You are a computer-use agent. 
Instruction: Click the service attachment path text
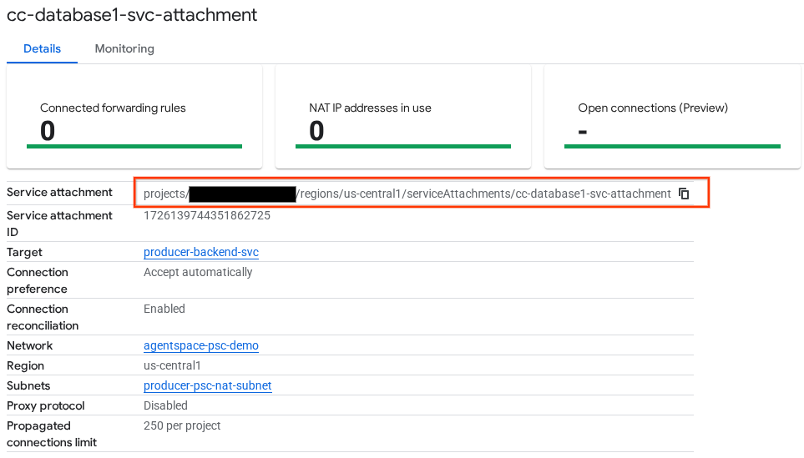(x=484, y=194)
